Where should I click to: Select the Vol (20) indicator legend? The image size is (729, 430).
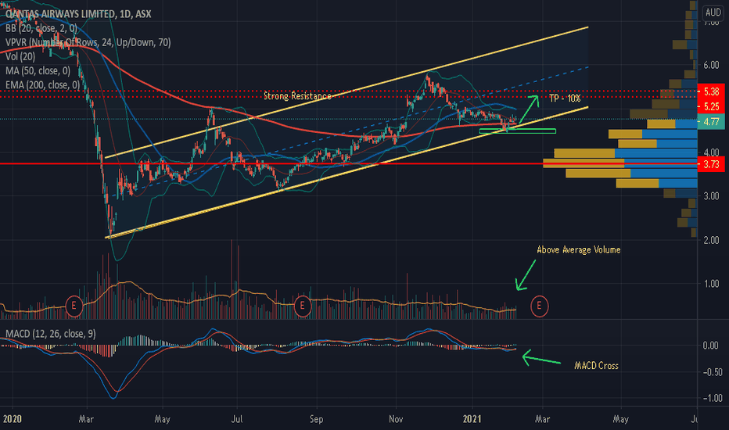click(20, 57)
